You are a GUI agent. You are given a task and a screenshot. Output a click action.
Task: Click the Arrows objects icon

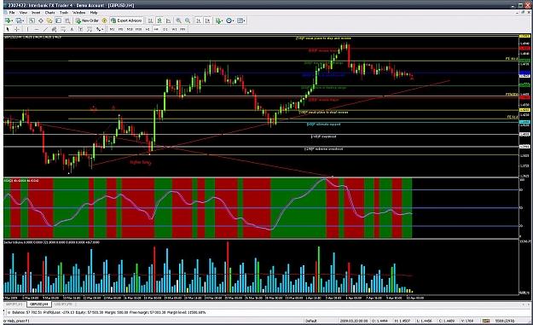98,29
